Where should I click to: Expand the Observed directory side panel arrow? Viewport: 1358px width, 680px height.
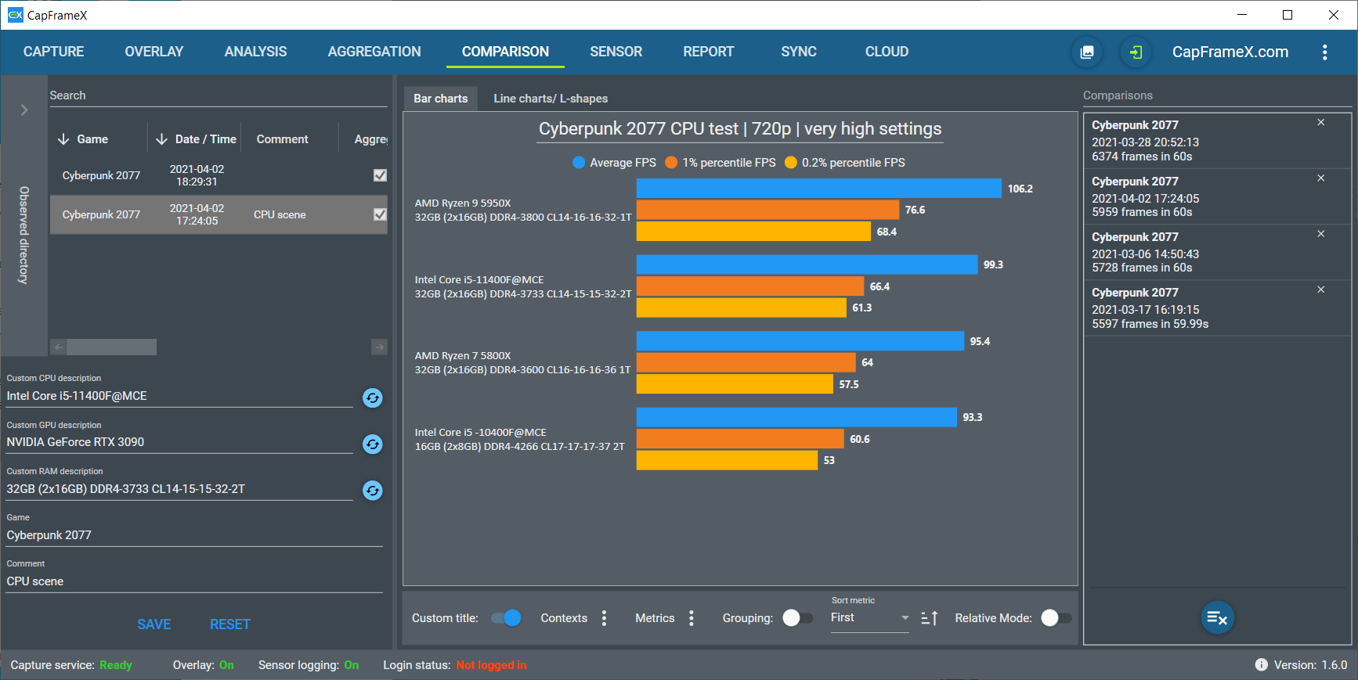tap(24, 110)
